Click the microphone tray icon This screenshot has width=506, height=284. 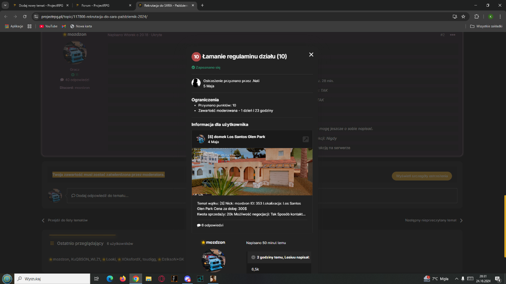tap(462, 278)
